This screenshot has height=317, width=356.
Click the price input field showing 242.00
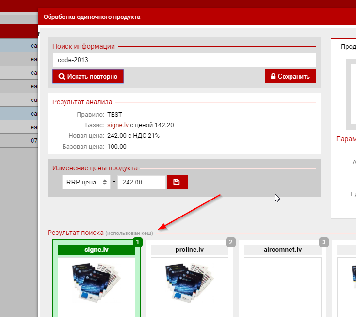(x=141, y=183)
